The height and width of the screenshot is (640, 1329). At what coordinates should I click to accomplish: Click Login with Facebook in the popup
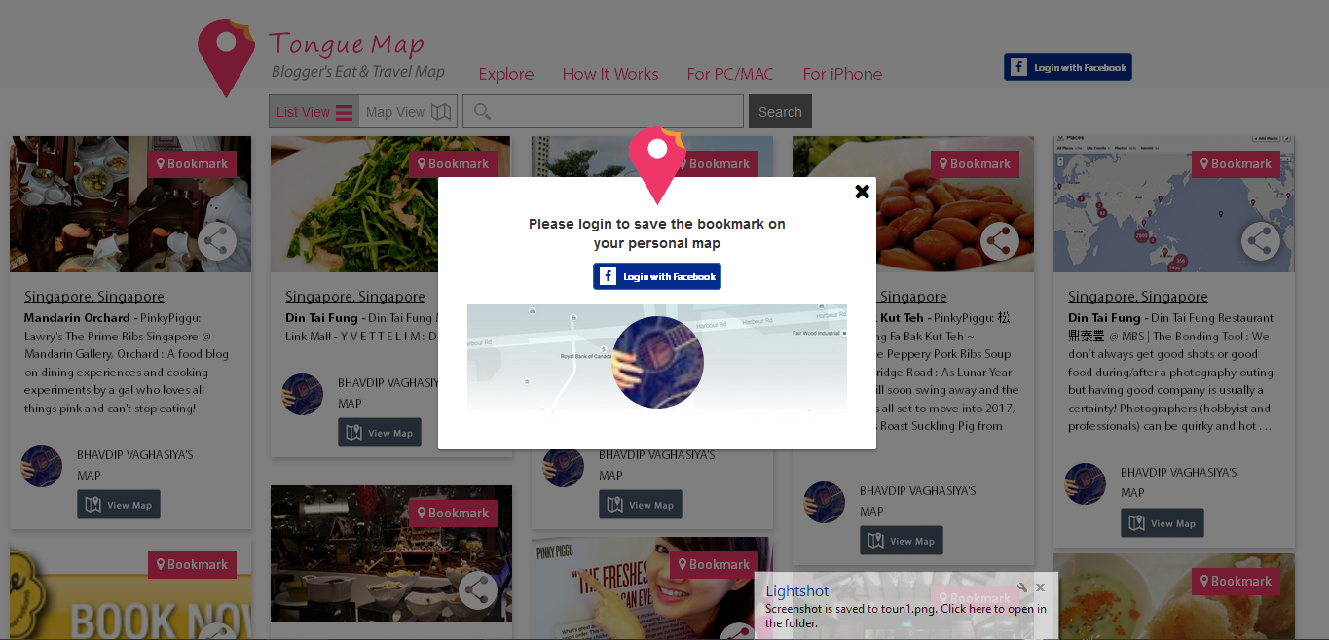pyautogui.click(x=657, y=276)
